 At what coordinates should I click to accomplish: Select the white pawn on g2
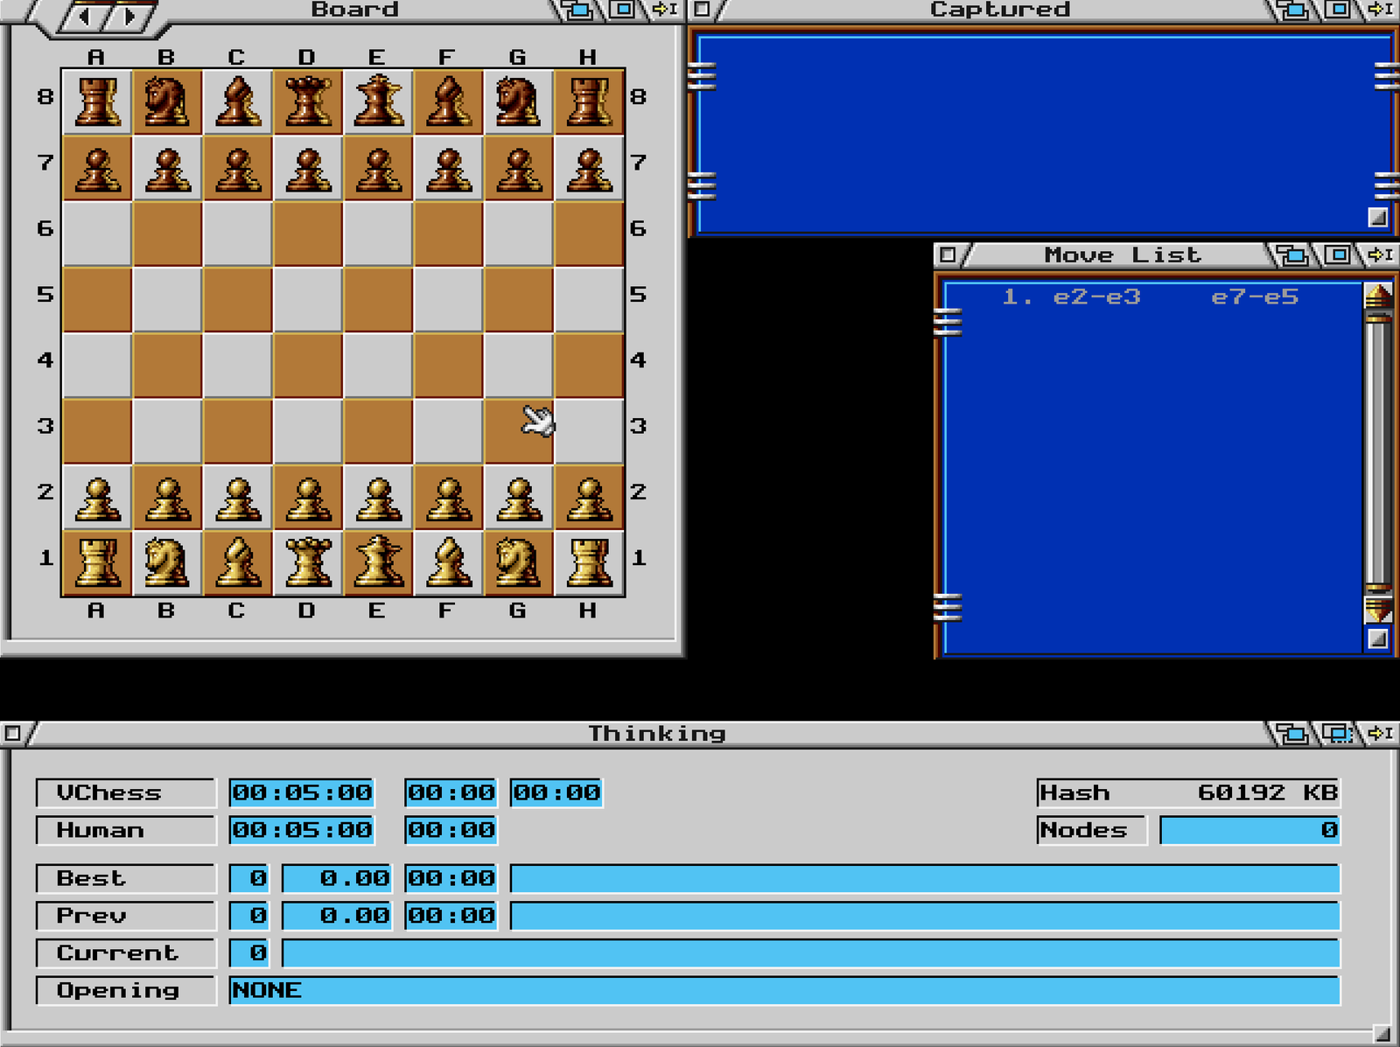[x=518, y=497]
